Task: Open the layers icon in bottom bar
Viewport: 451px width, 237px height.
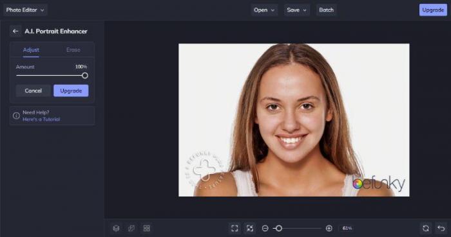Action: [x=116, y=228]
